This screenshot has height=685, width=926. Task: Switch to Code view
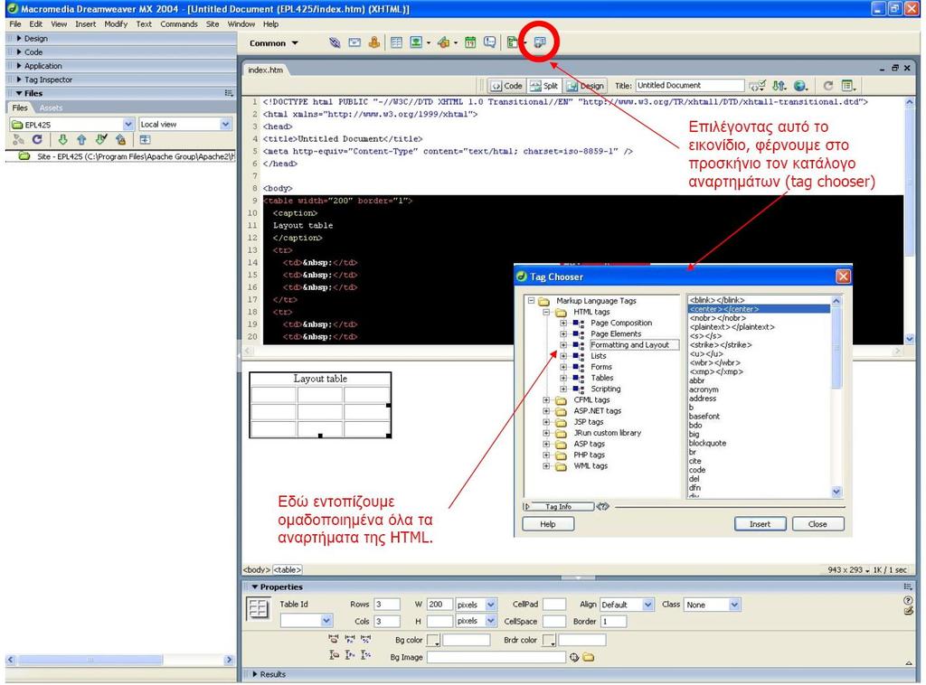click(506, 86)
